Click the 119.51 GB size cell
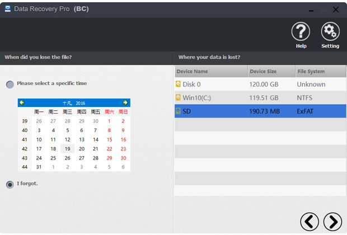 coord(264,98)
